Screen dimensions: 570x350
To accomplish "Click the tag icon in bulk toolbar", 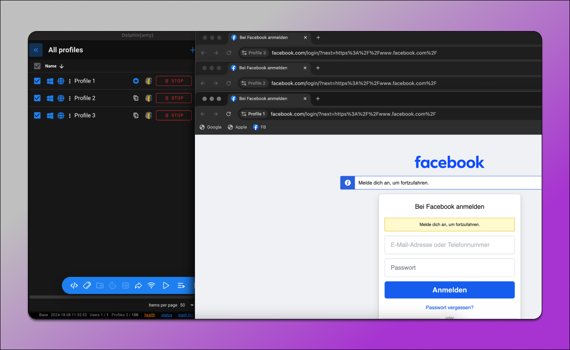I will pos(87,286).
